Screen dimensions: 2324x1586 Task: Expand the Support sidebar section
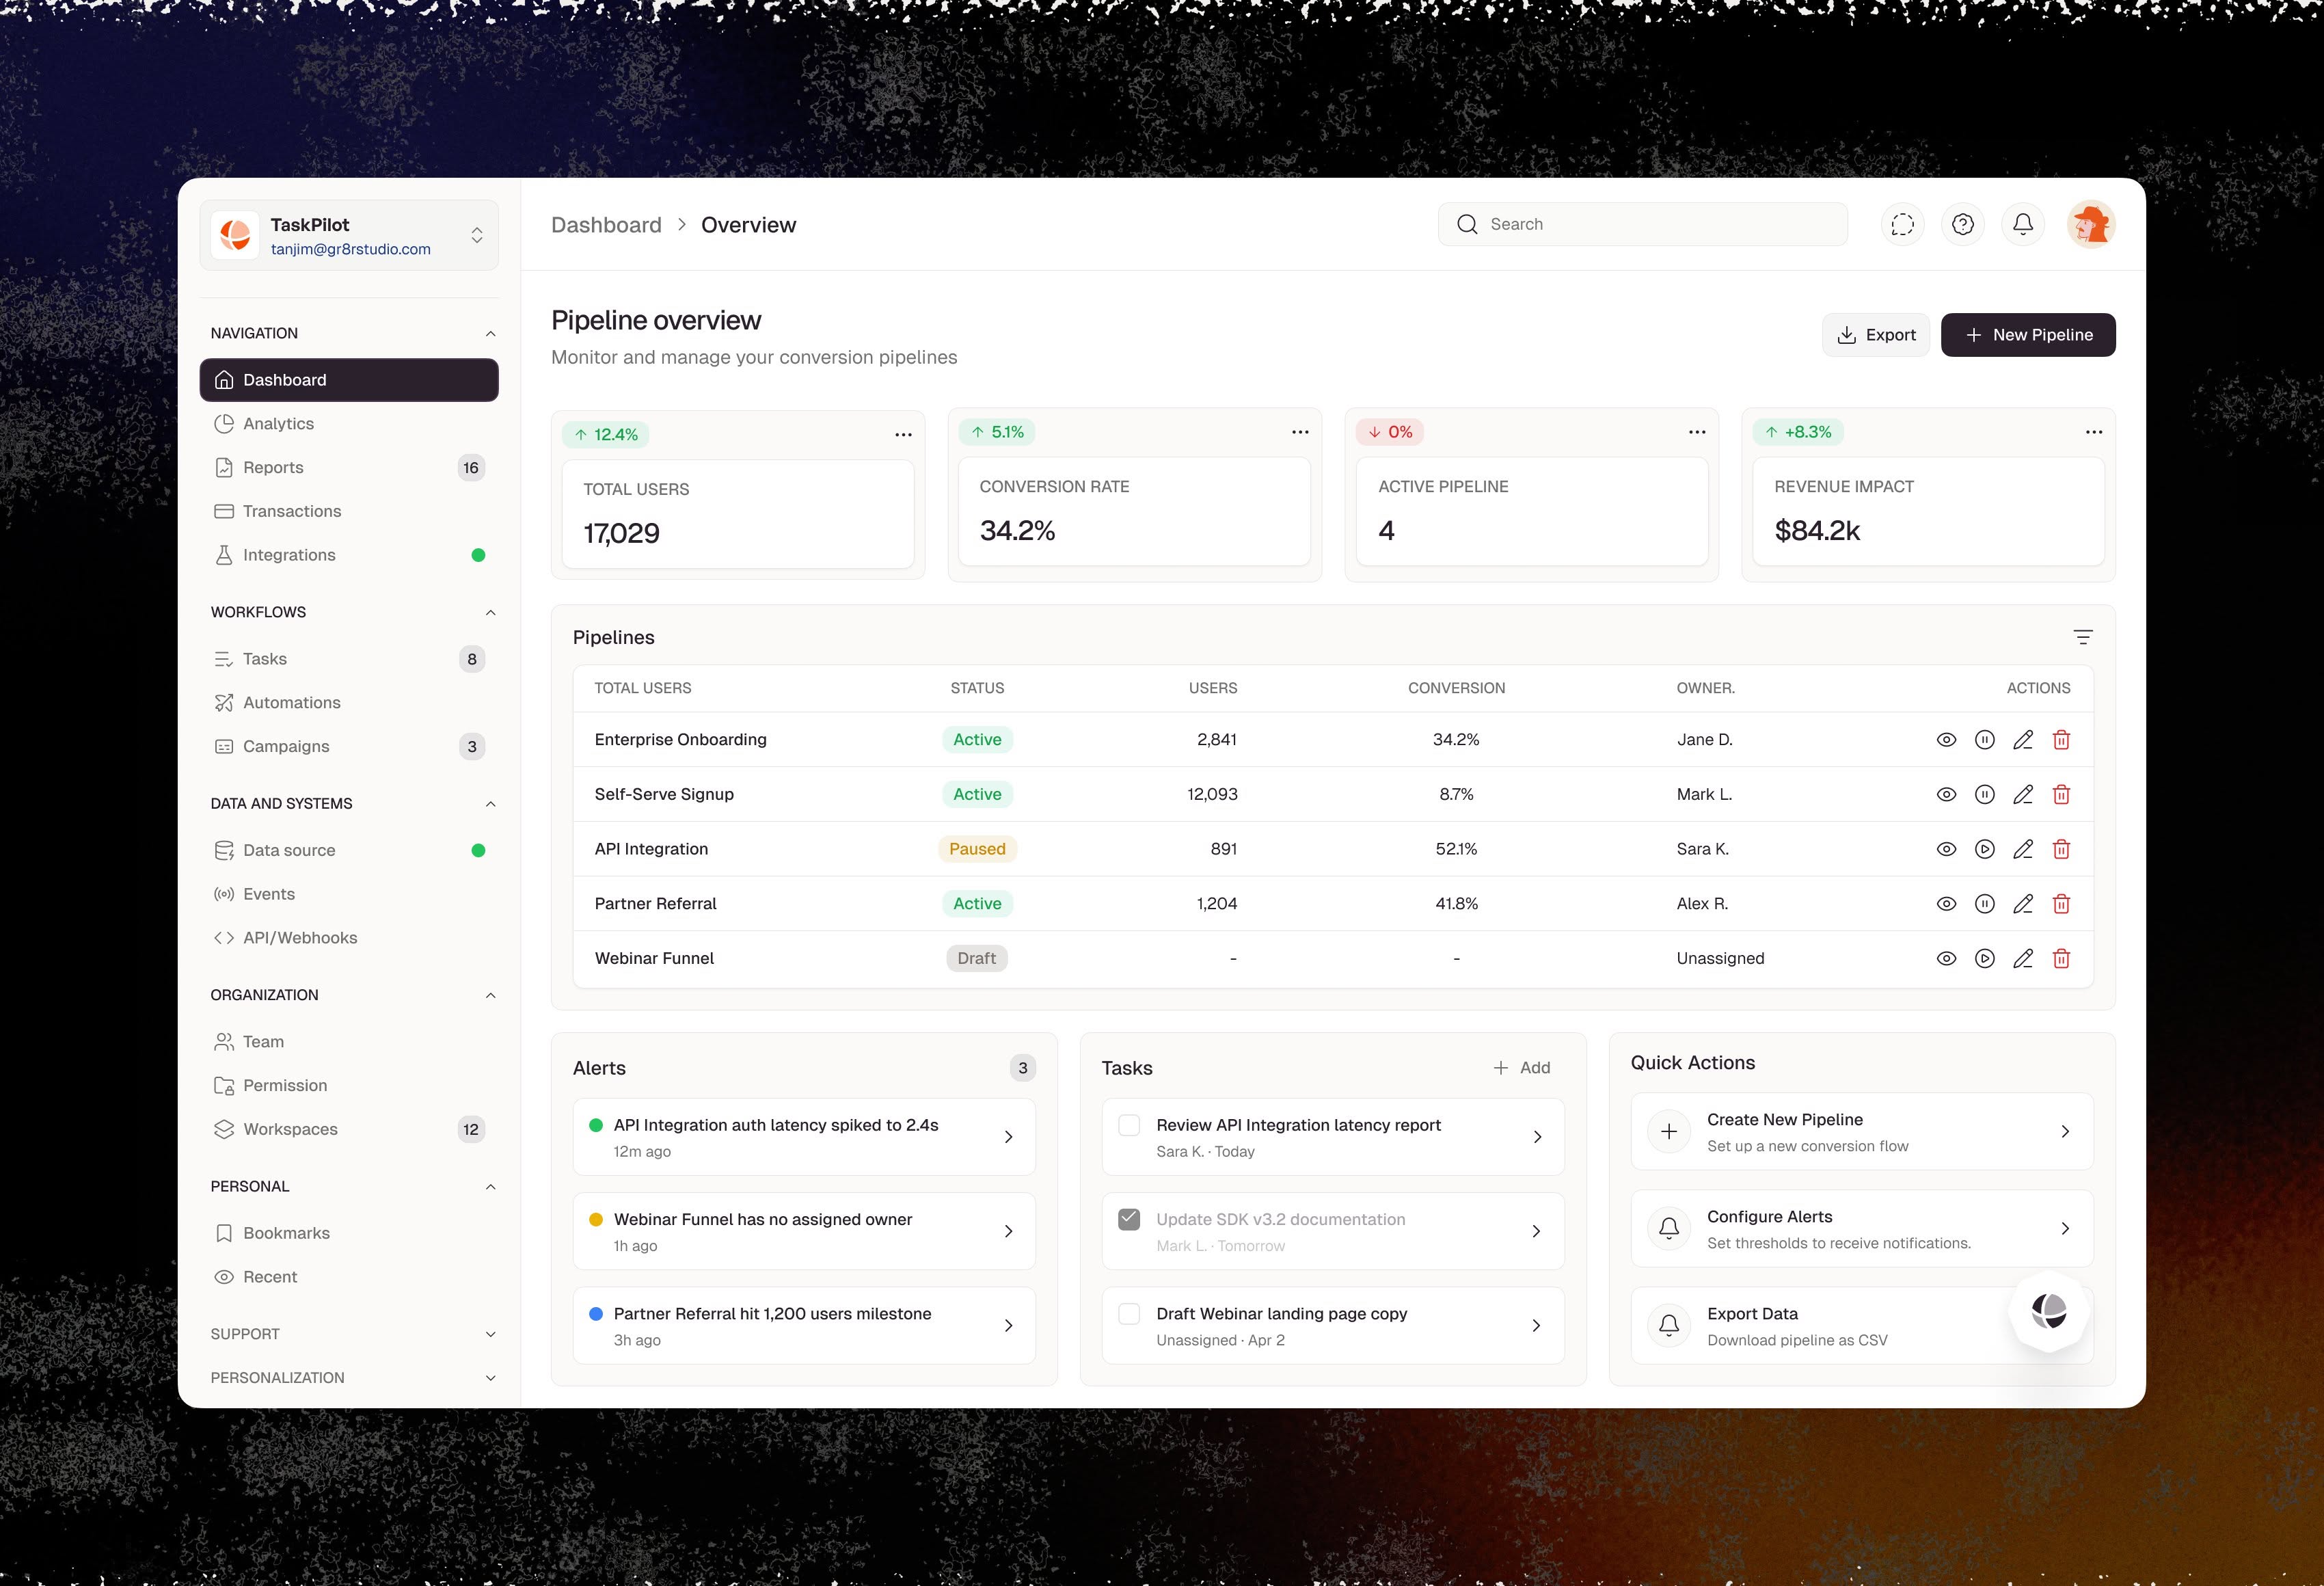coord(490,1334)
